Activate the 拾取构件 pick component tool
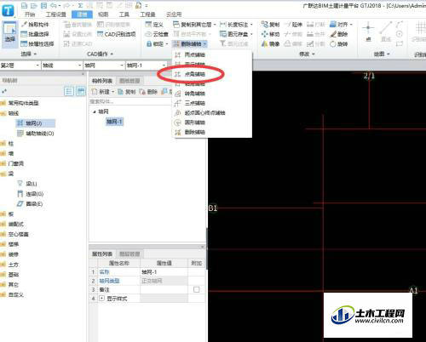 [x=36, y=25]
